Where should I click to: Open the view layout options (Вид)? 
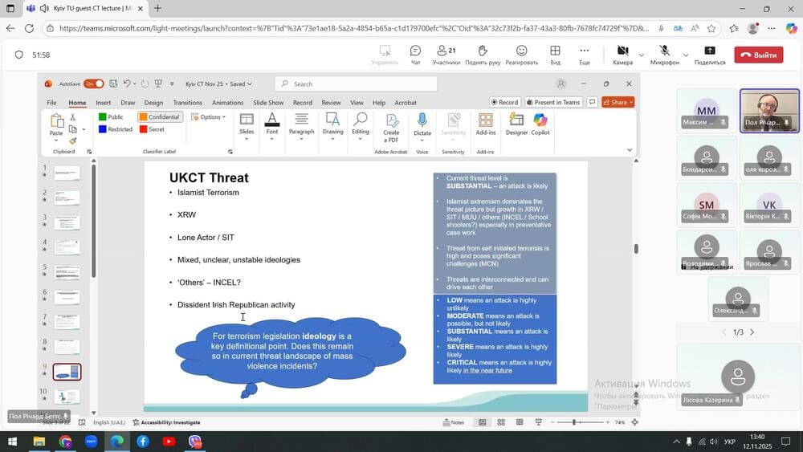pos(555,55)
